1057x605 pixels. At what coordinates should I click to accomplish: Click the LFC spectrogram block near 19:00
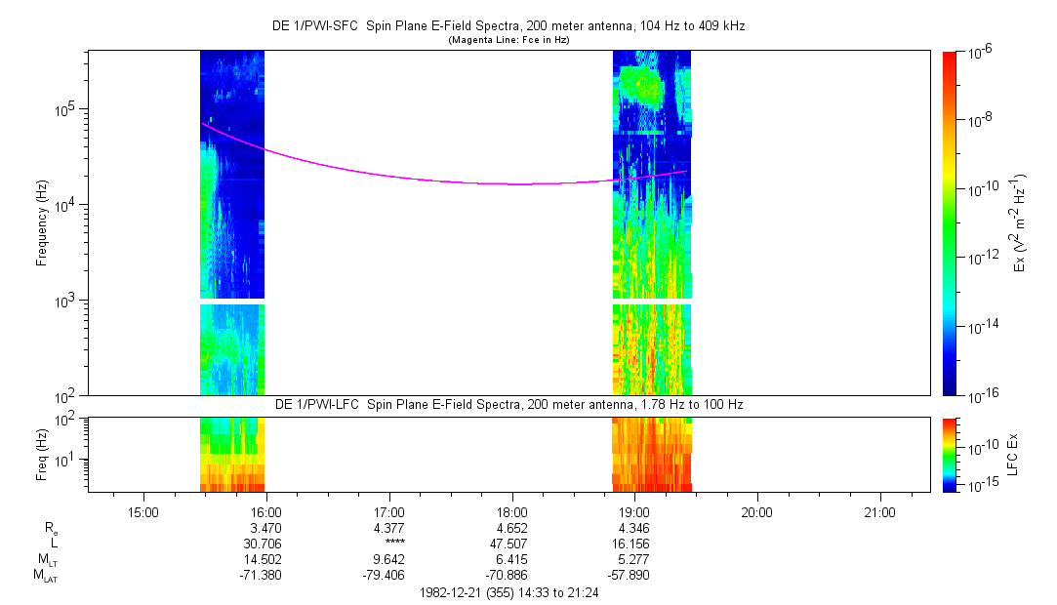(652, 454)
